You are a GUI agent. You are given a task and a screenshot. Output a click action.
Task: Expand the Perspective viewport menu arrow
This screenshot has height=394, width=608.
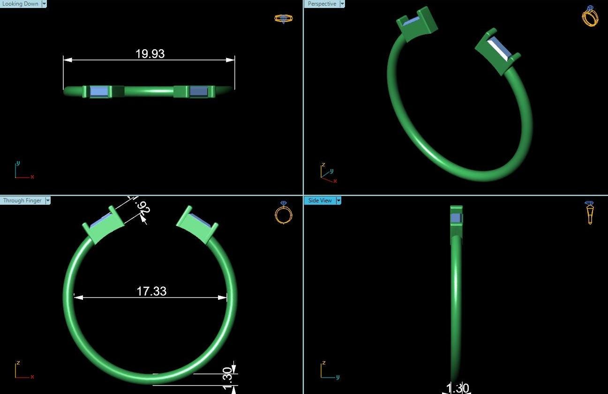pos(342,4)
